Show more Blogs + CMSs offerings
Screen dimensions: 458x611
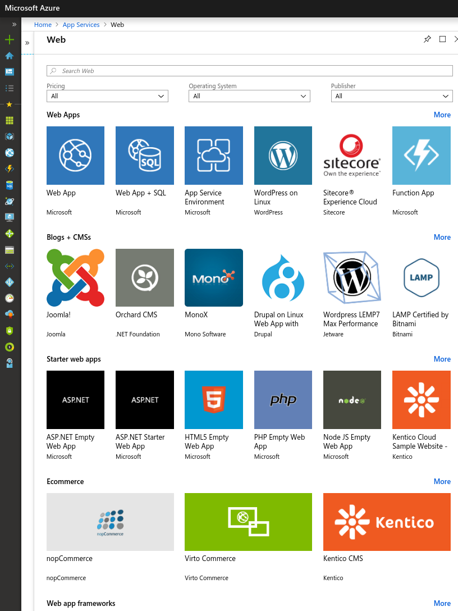click(442, 237)
